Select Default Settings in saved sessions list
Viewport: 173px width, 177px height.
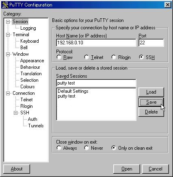[x=73, y=91]
